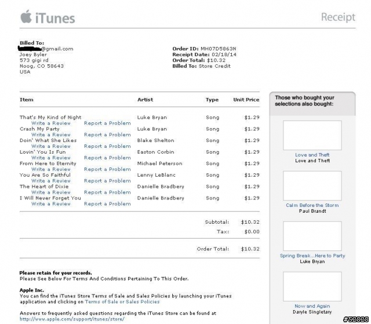Open the Now and Again album link
The width and height of the screenshot is (371, 324).
coord(312,306)
